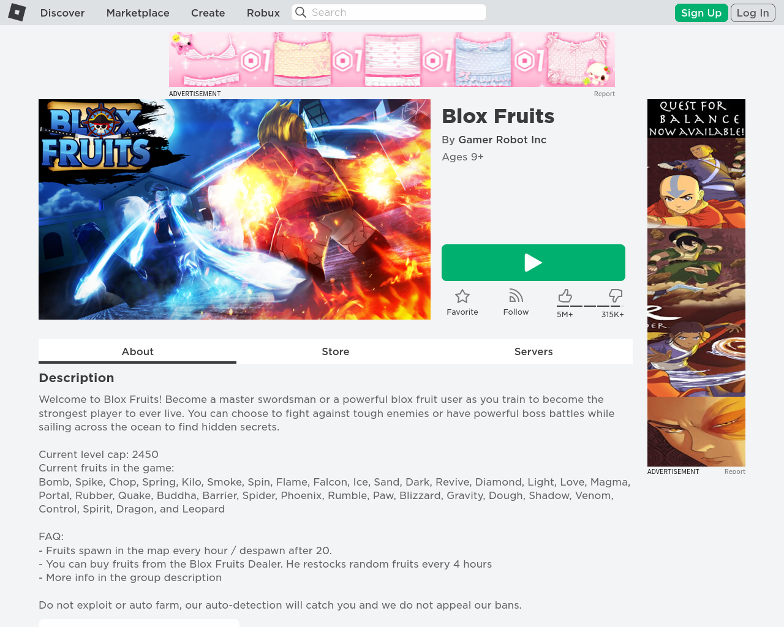This screenshot has height=627, width=784.
Task: Open the Marketplace page
Action: (138, 13)
